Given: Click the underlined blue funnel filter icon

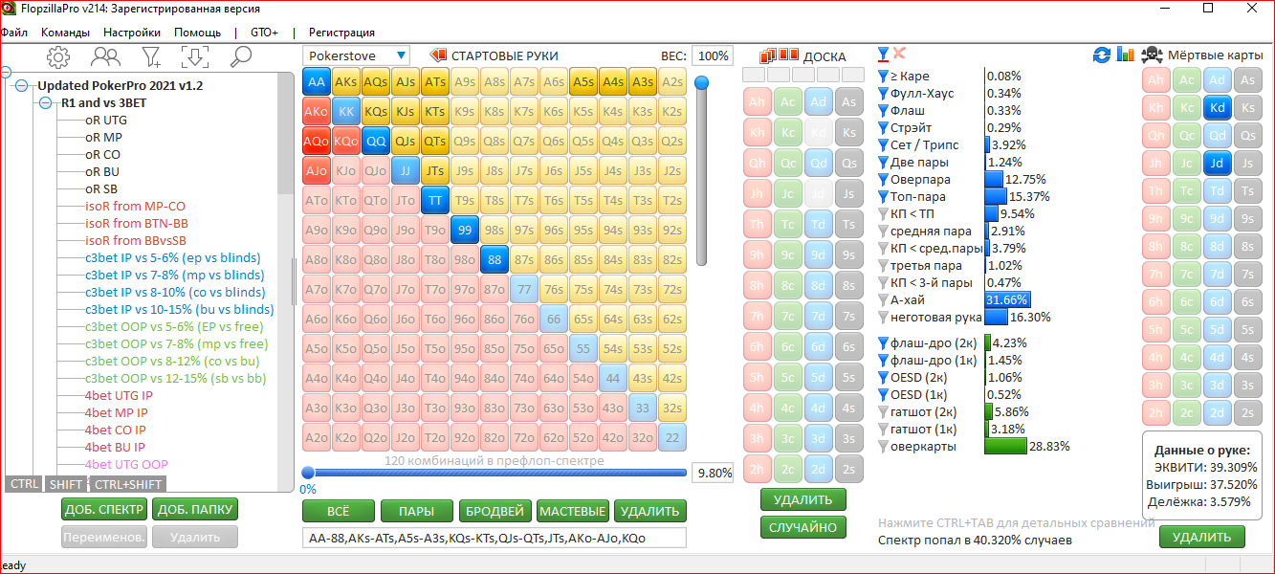Looking at the screenshot, I should [x=883, y=55].
